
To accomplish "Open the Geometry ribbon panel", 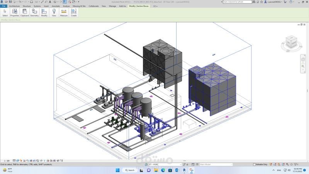I will point(34,13).
